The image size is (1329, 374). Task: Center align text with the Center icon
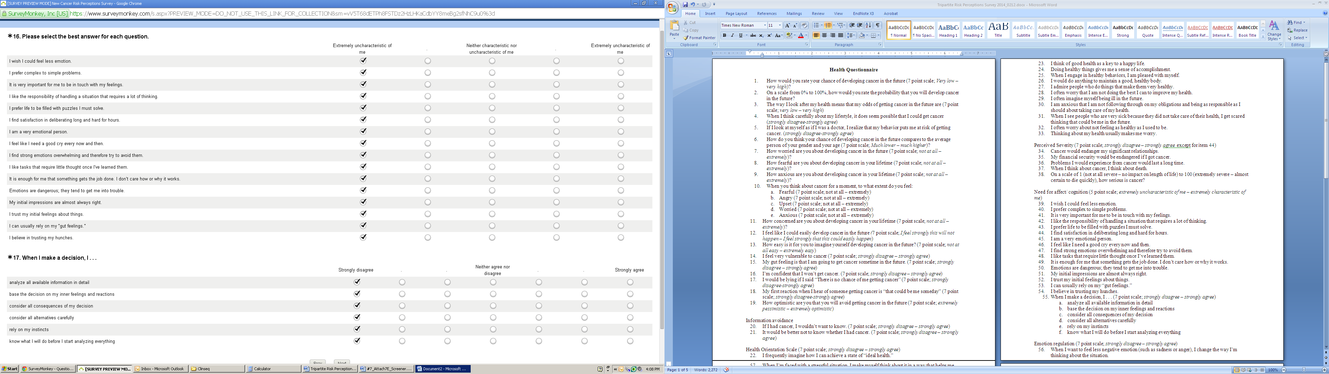[824, 36]
